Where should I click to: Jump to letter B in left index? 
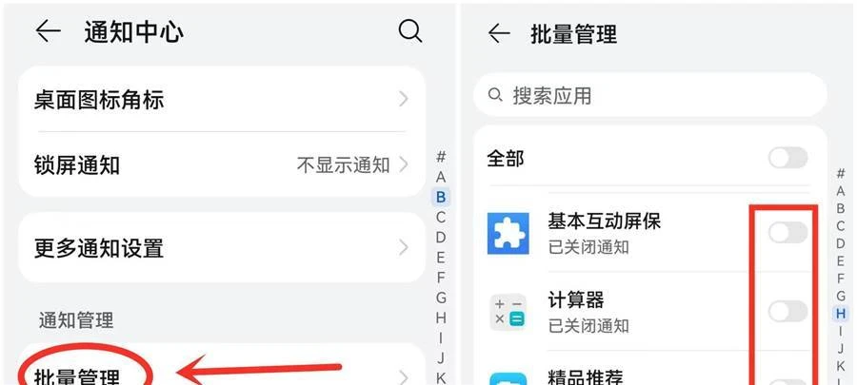point(441,197)
